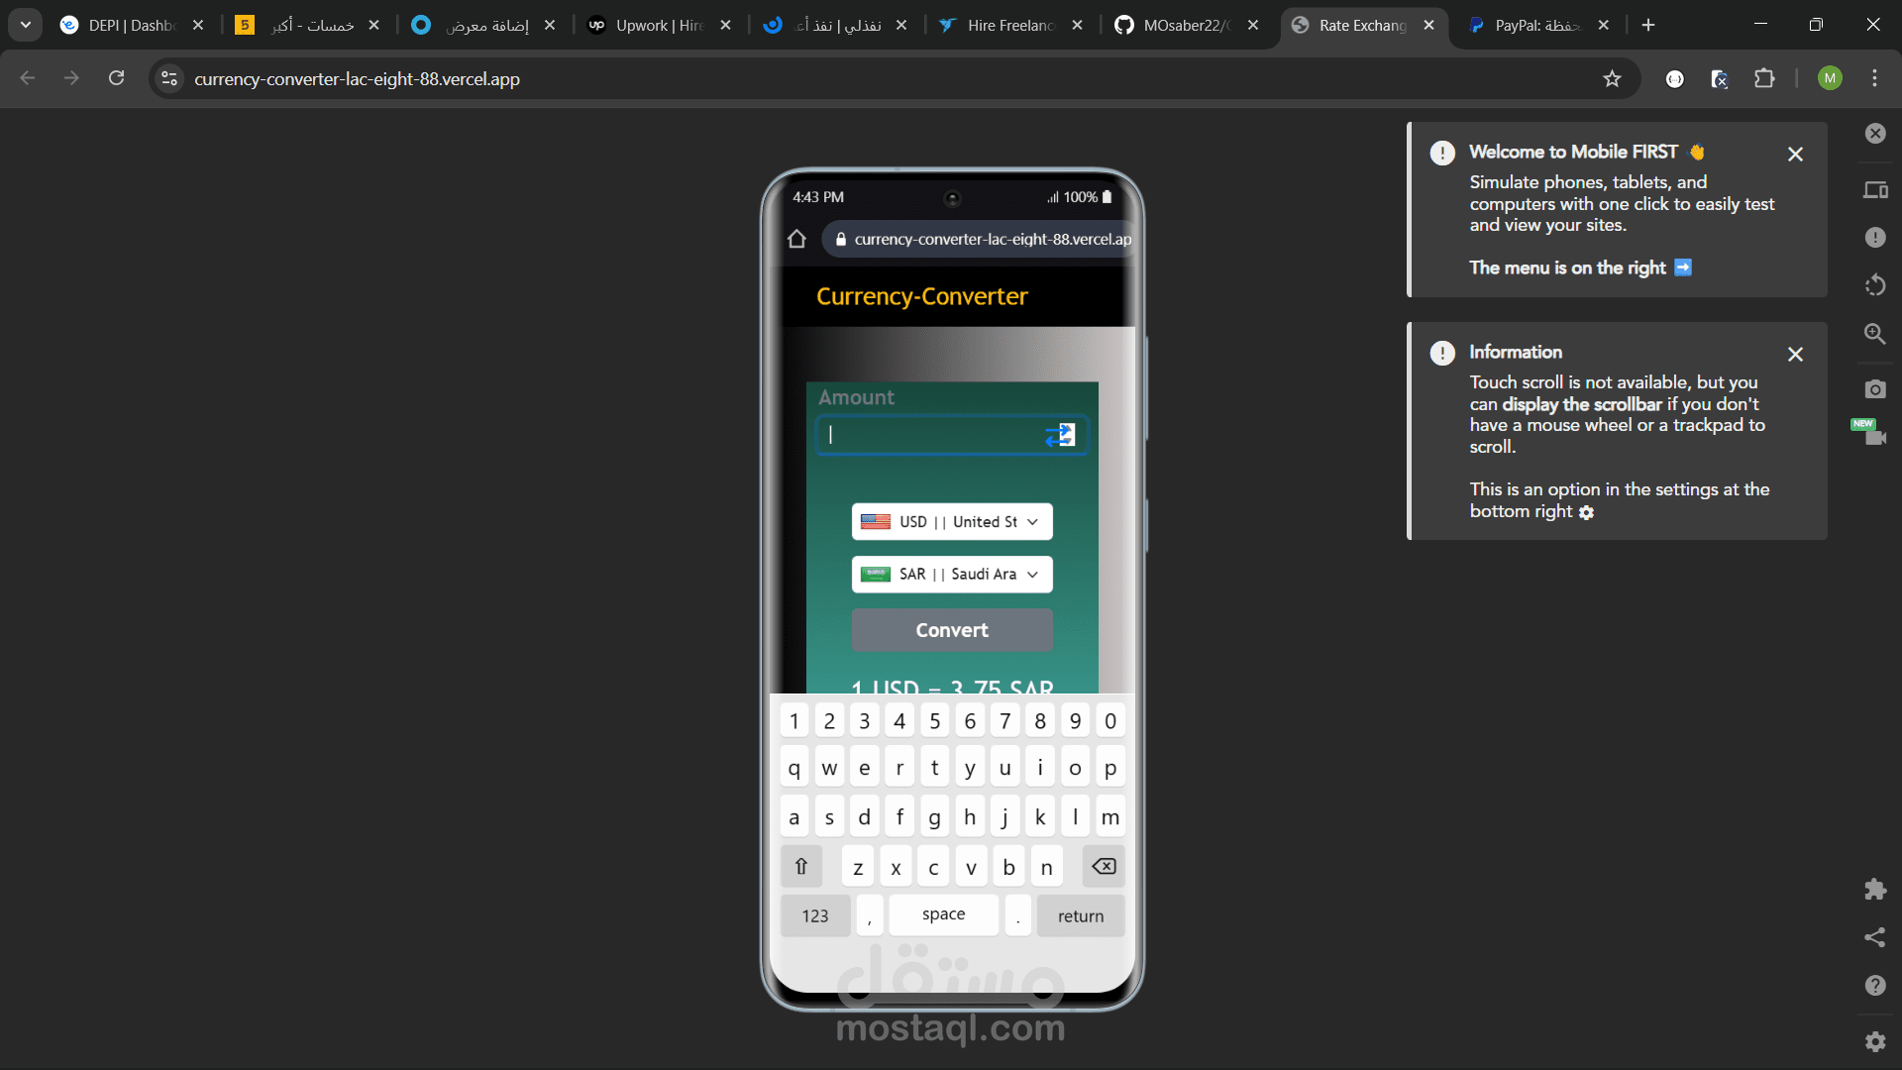
Task: Switch to the PayPal tab
Action: coord(1534,26)
